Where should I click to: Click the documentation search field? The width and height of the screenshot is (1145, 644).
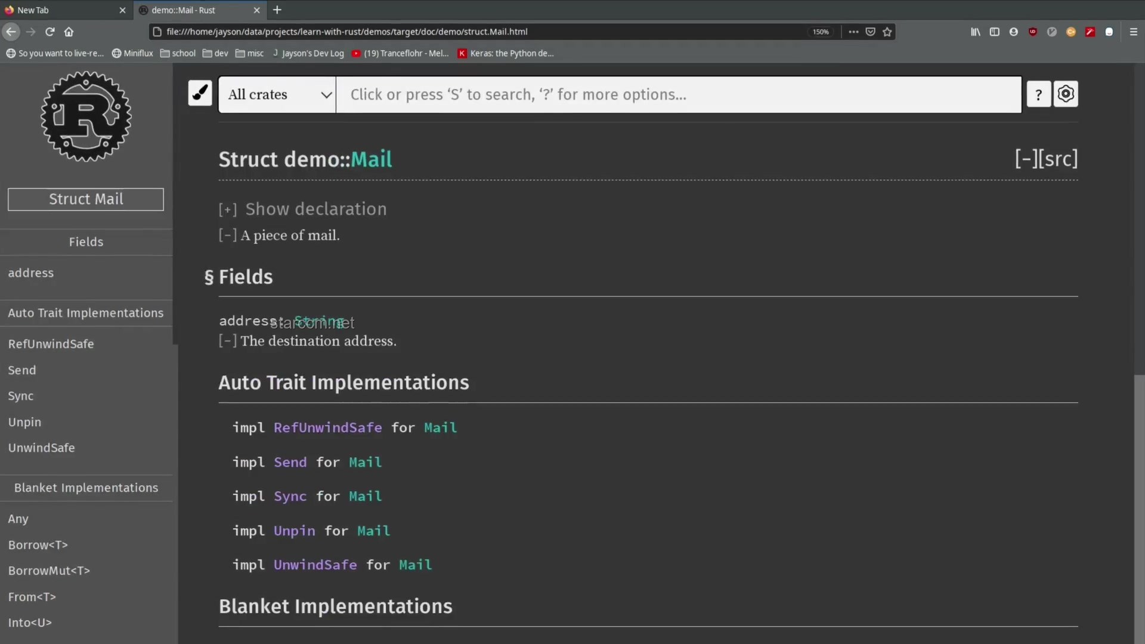pyautogui.click(x=679, y=94)
